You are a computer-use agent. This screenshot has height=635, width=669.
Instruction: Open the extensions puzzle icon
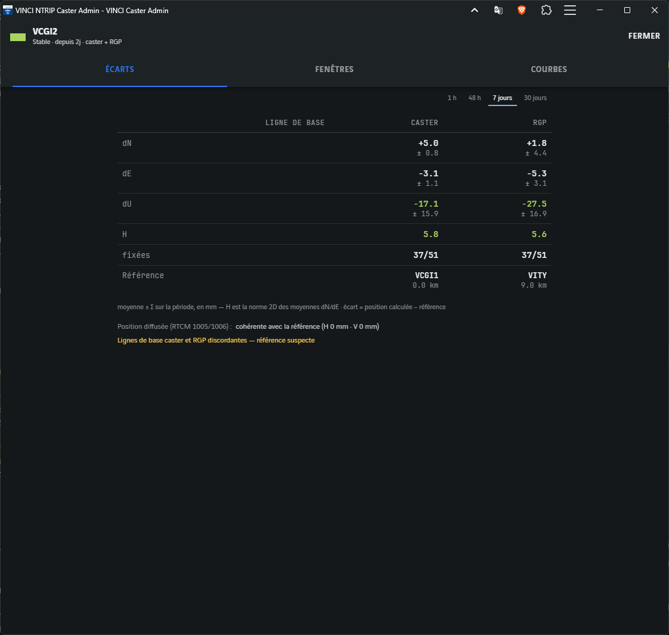coord(546,10)
